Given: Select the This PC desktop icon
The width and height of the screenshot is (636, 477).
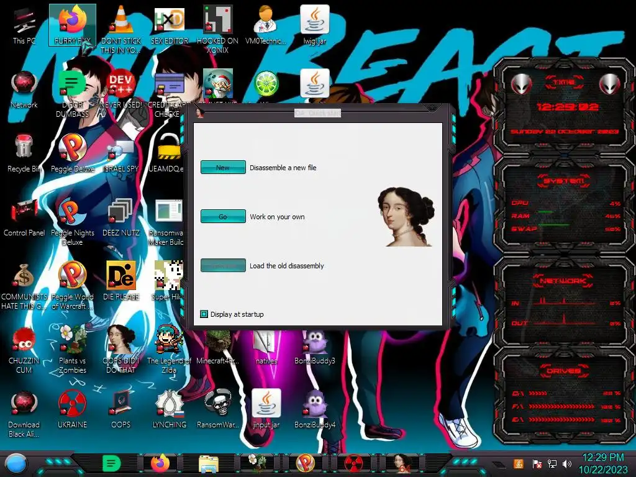Looking at the screenshot, I should [x=24, y=25].
